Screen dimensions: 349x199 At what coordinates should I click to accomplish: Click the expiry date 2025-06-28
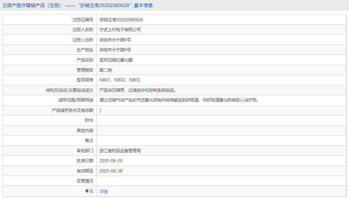[111, 171]
